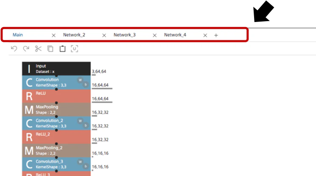Select the ReLU_2 layer
This screenshot has height=176, width=316.
[56, 137]
